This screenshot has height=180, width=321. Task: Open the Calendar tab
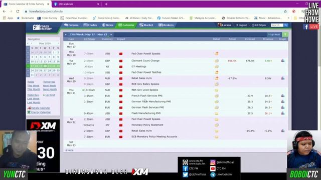(x=126, y=25)
